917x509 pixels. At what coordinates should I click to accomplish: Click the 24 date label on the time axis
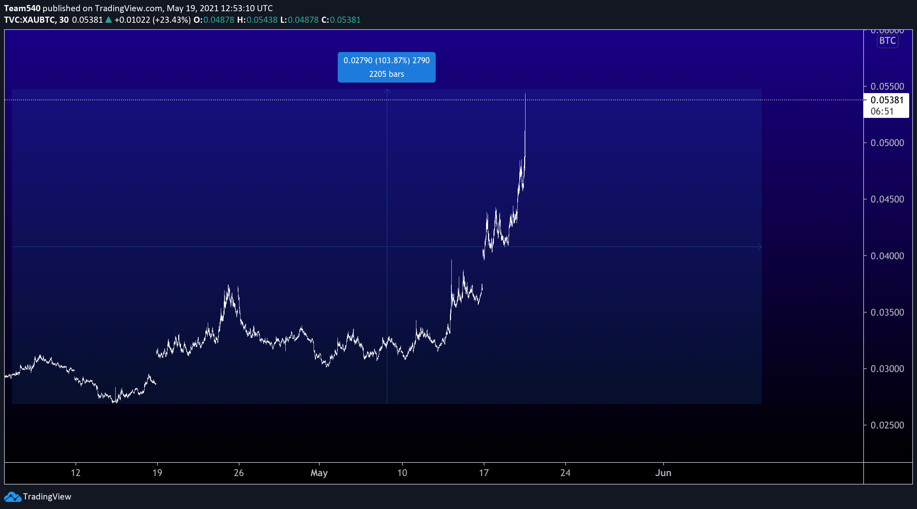tap(565, 473)
